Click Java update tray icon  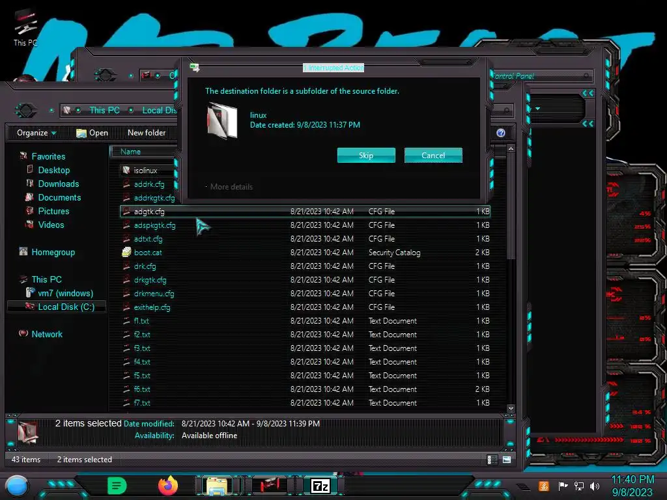pos(543,486)
